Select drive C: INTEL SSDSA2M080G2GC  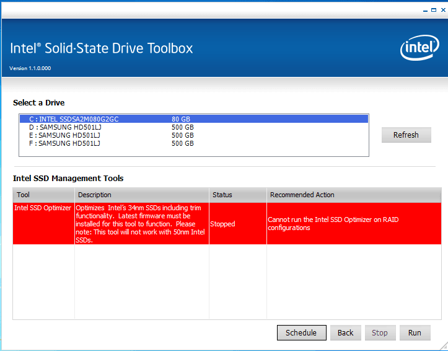coord(194,119)
